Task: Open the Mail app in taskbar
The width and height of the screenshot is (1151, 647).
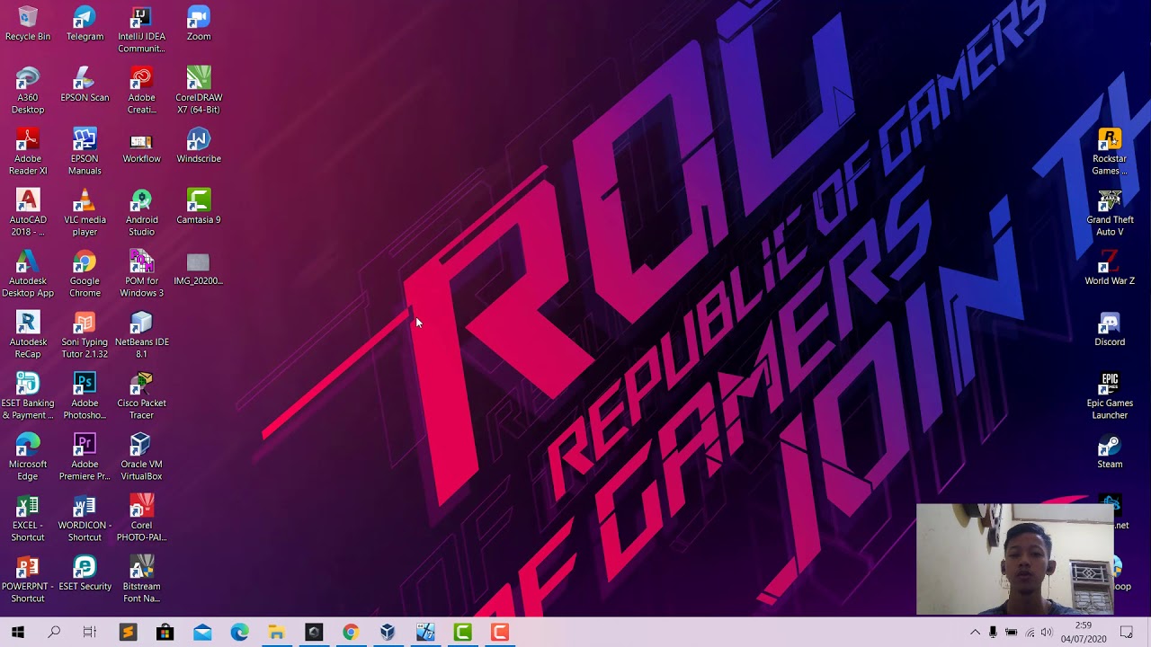Action: (202, 633)
